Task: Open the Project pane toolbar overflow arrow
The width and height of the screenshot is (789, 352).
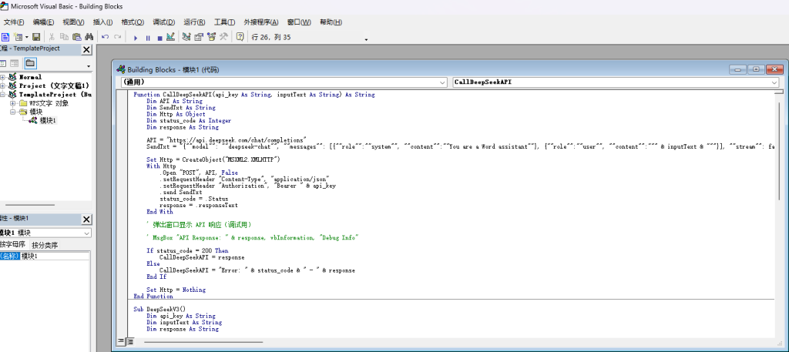Action: (89, 66)
